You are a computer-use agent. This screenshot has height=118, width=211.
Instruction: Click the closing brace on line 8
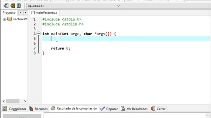coord(43,53)
